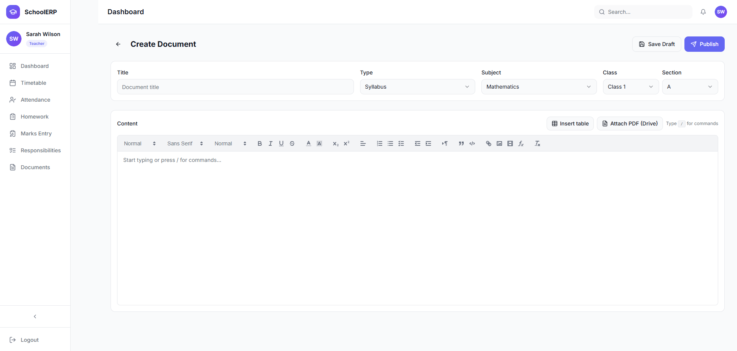The image size is (737, 351).
Task: Click Attach PDF (Drive) button
Action: click(x=630, y=124)
